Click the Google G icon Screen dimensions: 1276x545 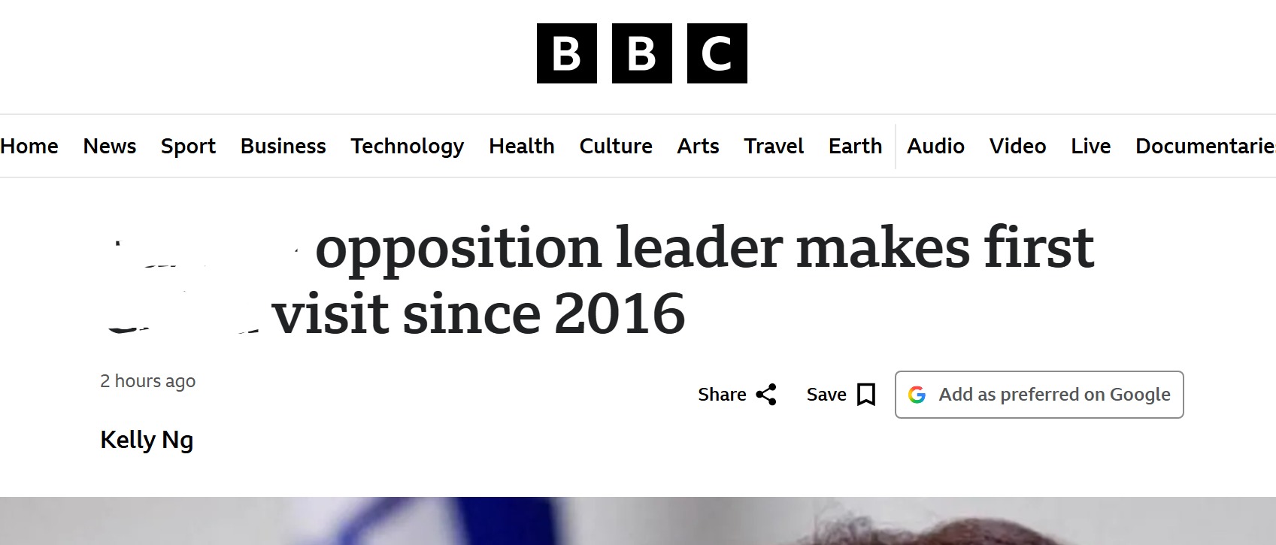click(917, 395)
